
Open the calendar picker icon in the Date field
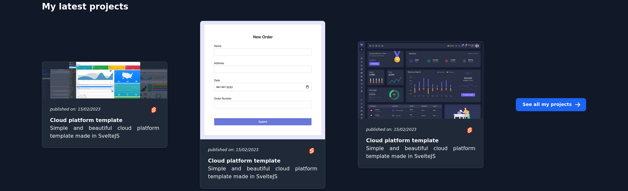307,87
